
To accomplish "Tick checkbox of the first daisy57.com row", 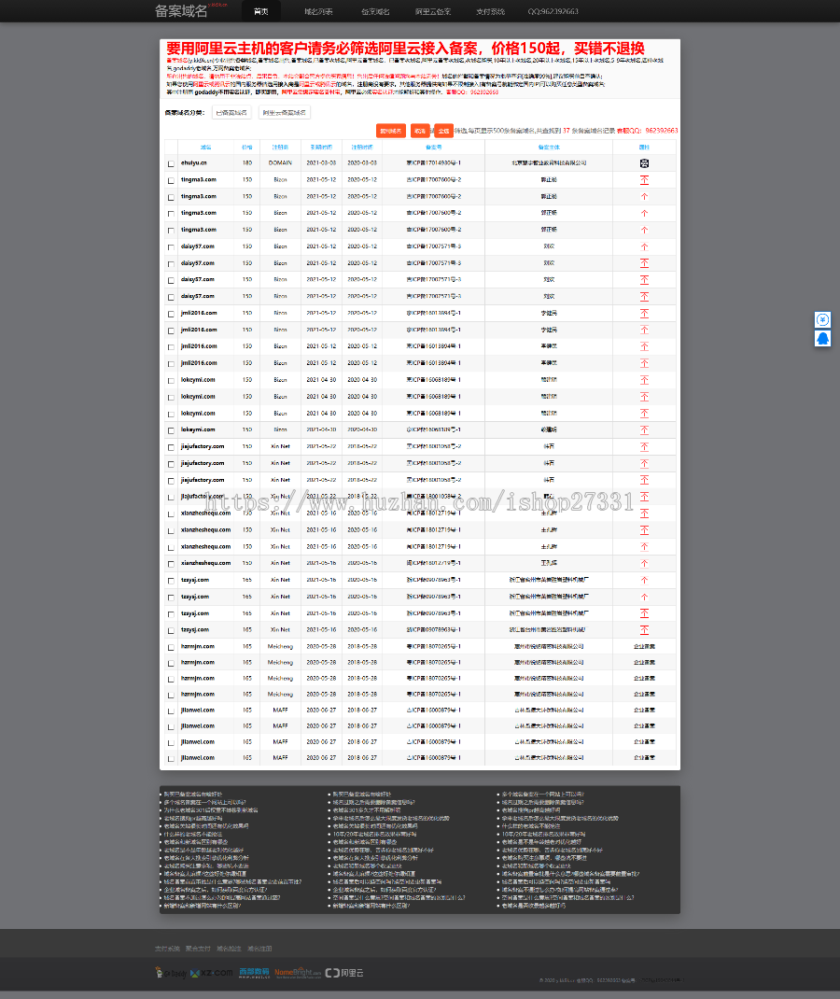I will [171, 247].
